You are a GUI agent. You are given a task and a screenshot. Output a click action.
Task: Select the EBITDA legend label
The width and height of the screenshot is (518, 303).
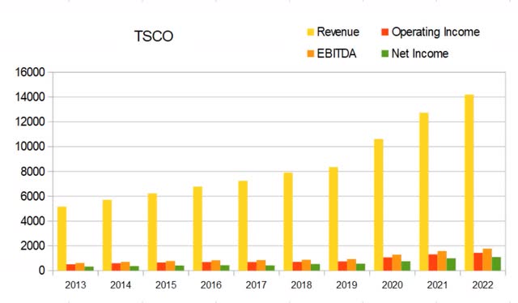337,53
